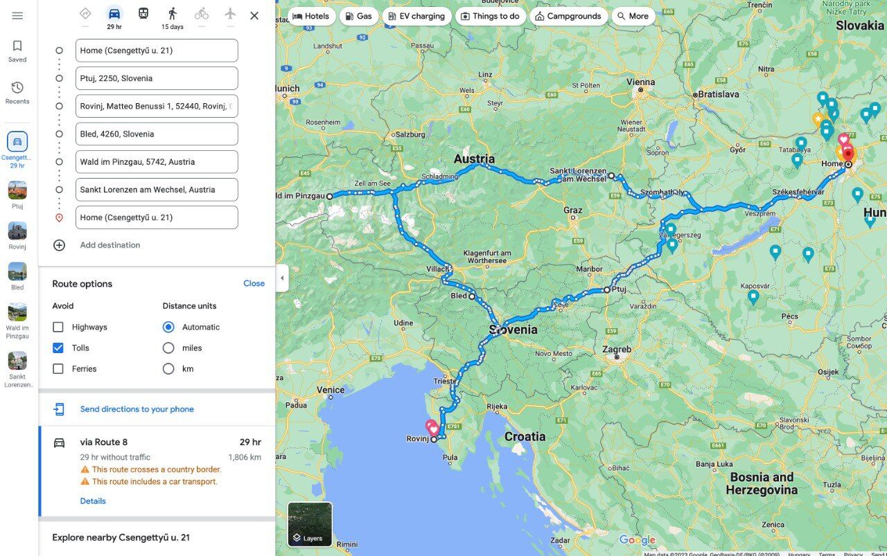Open route Details link
This screenshot has width=887, height=556.
[x=93, y=501]
